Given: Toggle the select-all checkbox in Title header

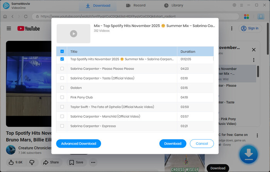Looking at the screenshot, I should (62, 51).
